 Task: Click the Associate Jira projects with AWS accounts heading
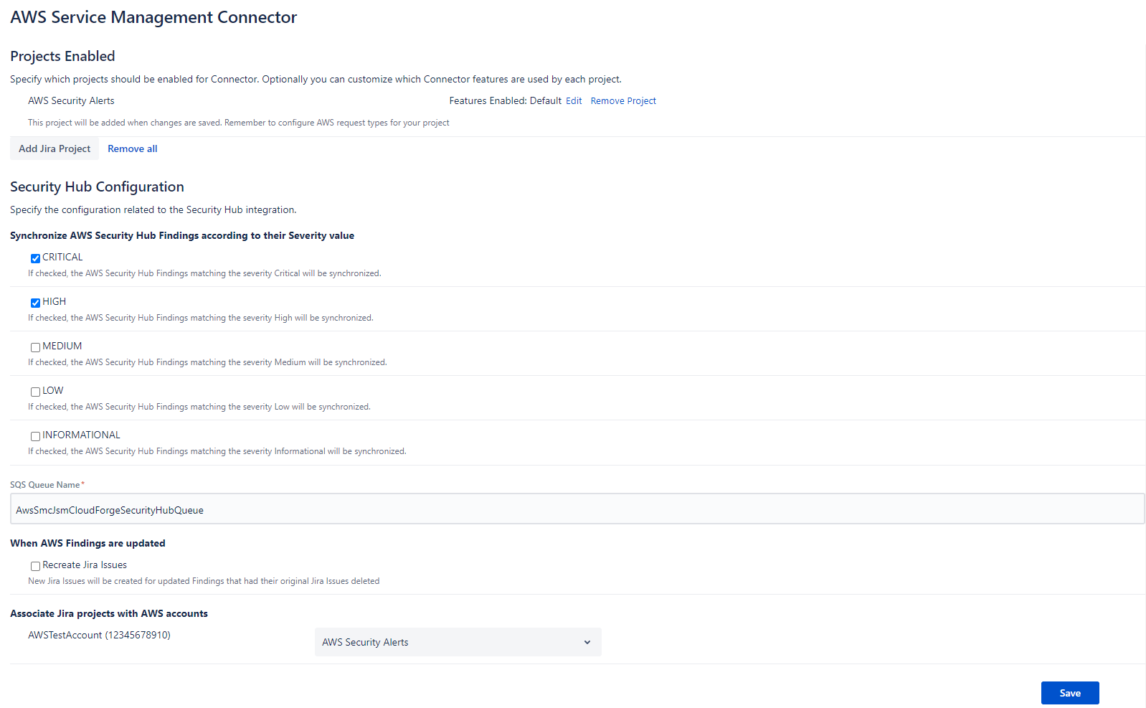pos(109,613)
